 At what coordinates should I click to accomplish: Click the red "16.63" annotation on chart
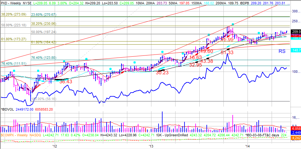(x=196, y=57)
